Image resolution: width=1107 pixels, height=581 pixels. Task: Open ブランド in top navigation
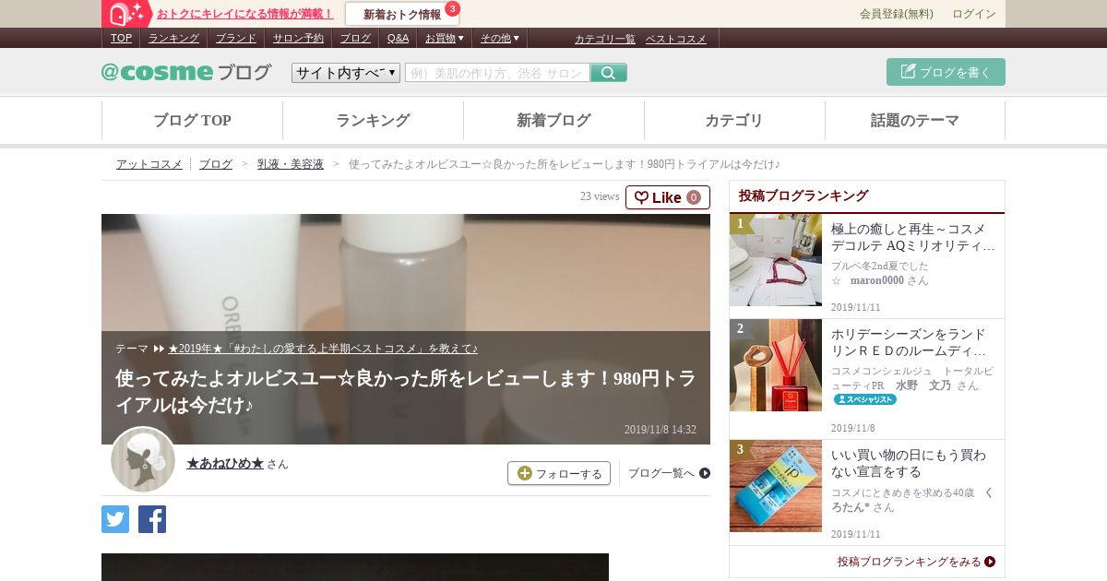pos(236,38)
